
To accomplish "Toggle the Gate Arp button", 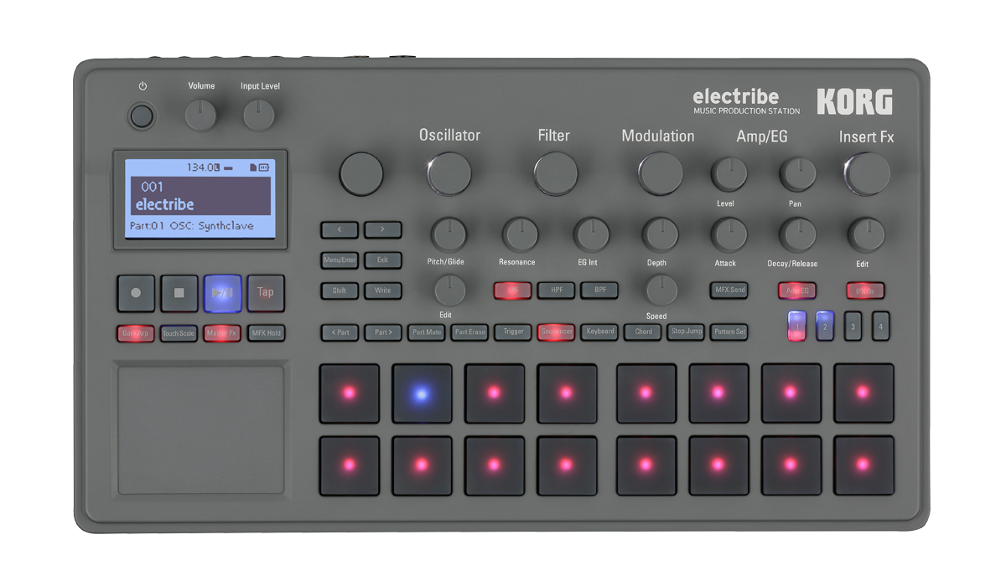I will [x=136, y=333].
